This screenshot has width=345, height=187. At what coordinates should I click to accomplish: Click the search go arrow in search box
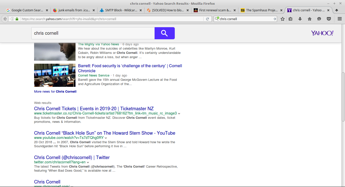click(x=275, y=19)
